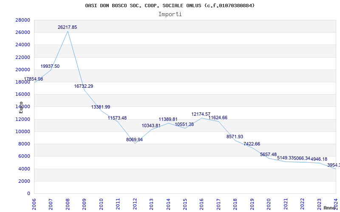Click the 2013 x-axis year label

click(x=151, y=204)
